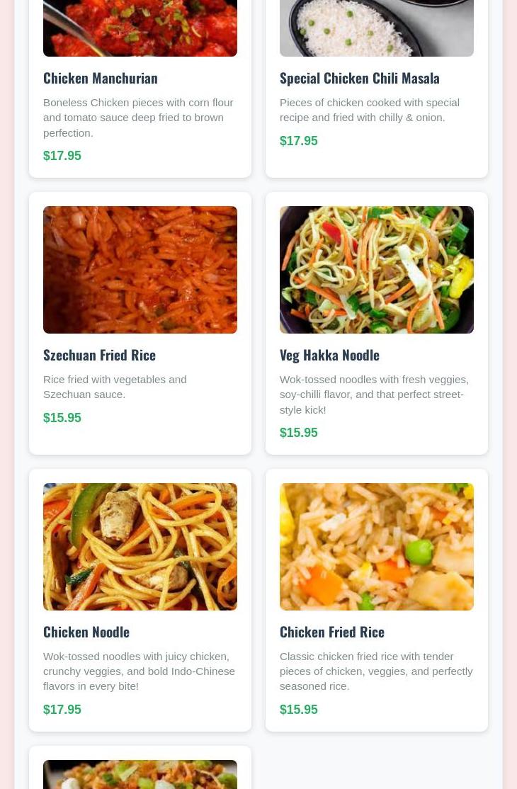Open the partially visible bottom dish photo
The image size is (517, 789).
click(x=140, y=774)
